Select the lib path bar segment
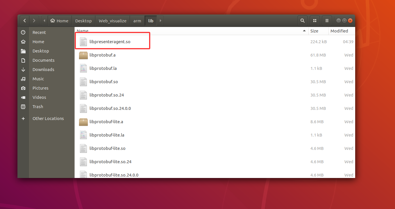The width and height of the screenshot is (395, 209). tap(151, 21)
